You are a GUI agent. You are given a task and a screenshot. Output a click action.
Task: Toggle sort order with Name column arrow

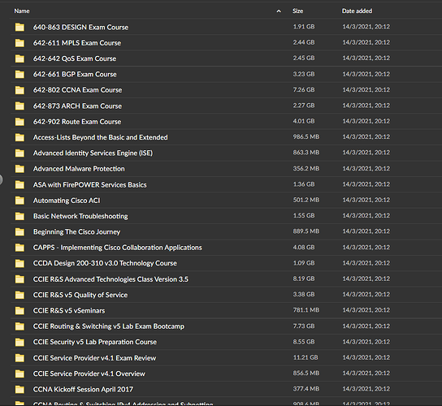279,11
